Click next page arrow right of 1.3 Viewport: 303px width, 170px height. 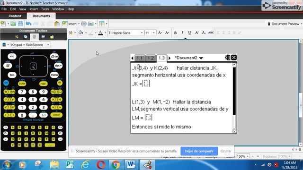pos(169,58)
